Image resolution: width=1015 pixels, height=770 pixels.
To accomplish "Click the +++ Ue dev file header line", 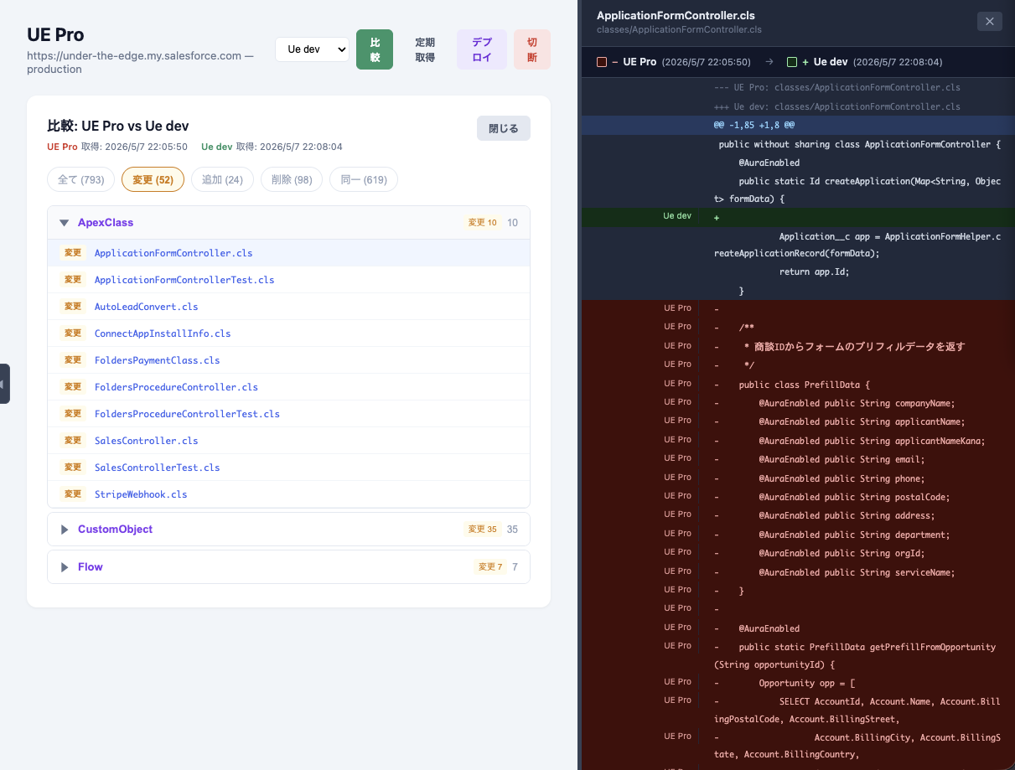I will coord(798,106).
